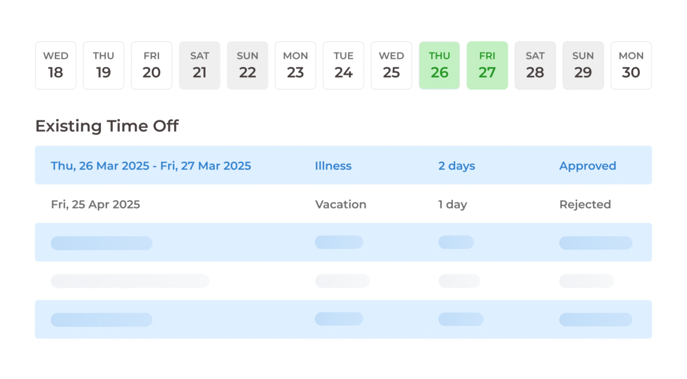Click the Approved status link
687x379 pixels.
click(x=587, y=166)
